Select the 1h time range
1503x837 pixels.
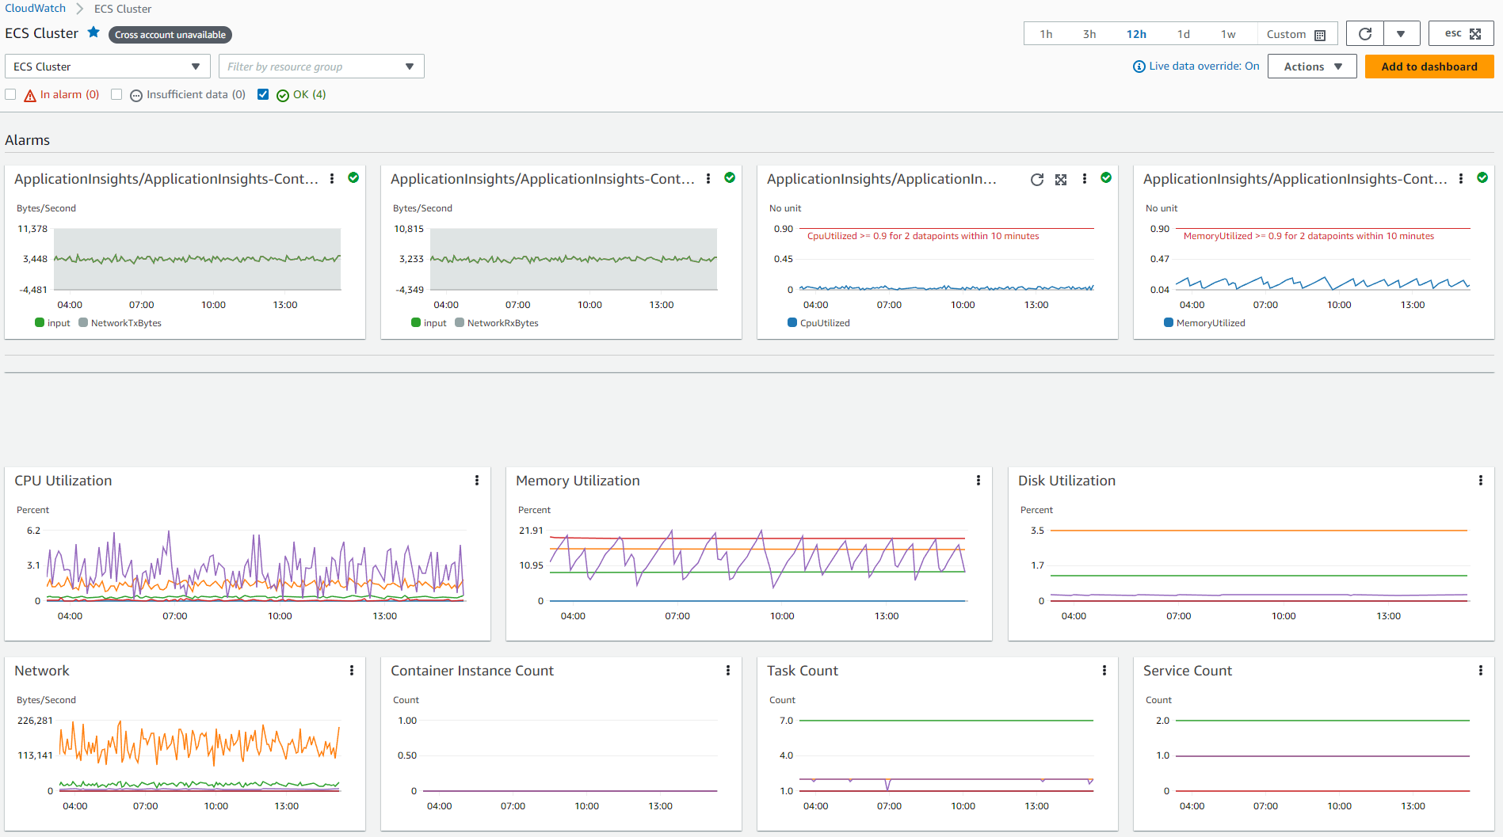click(x=1046, y=34)
